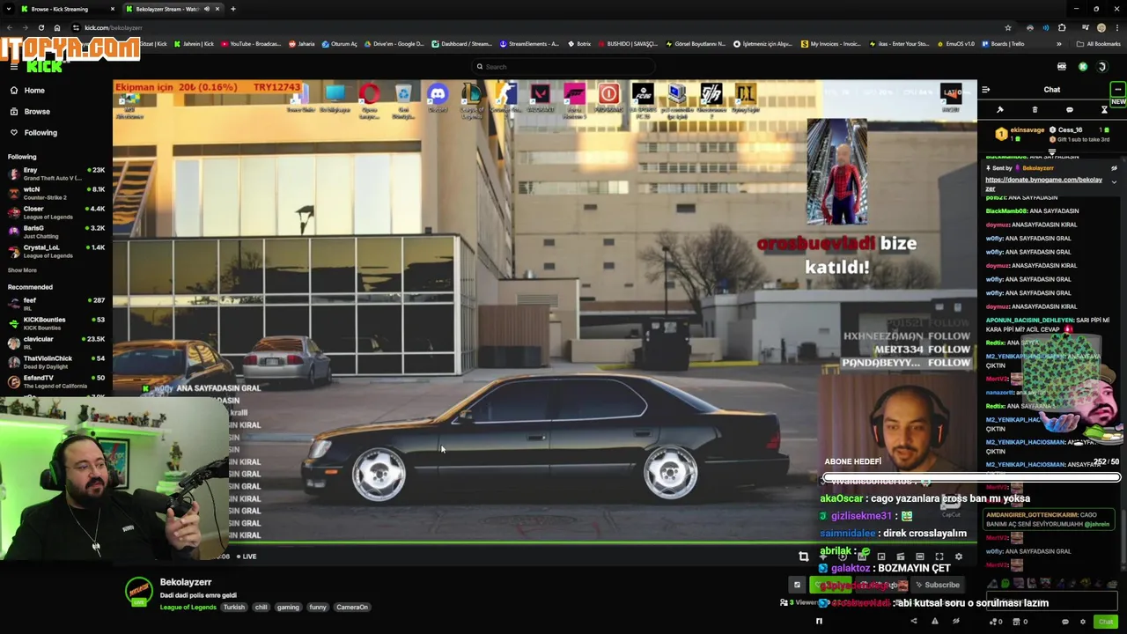Report the stream with warning icon
This screenshot has width=1127, height=634.
click(x=934, y=621)
